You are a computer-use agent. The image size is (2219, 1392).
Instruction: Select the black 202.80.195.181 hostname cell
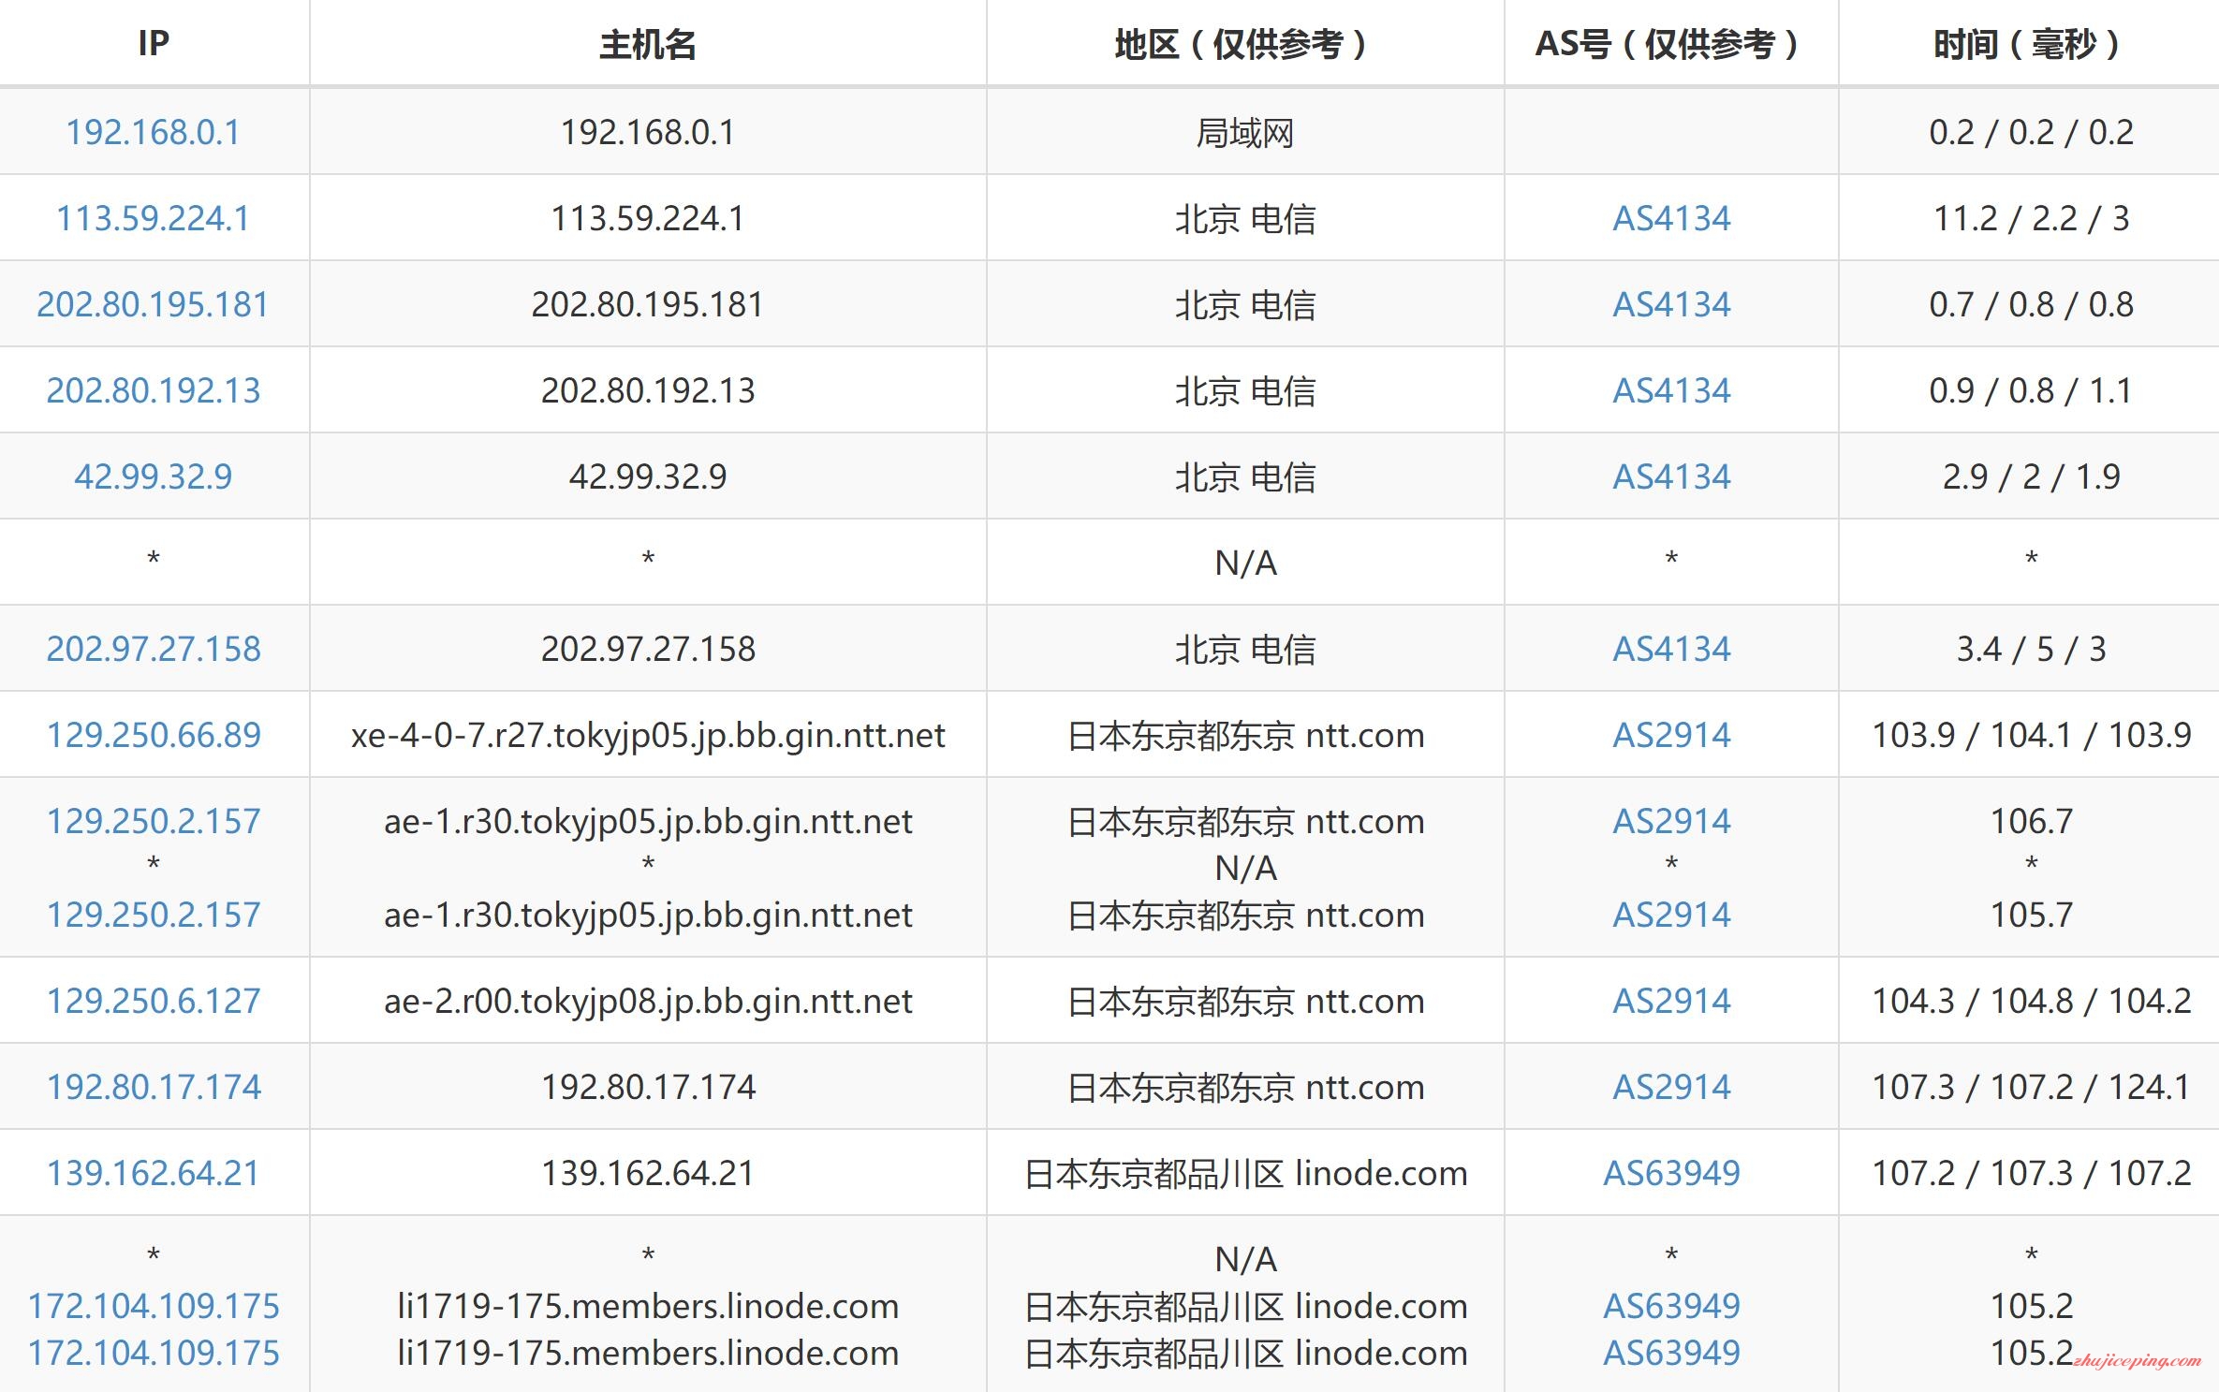point(648,304)
